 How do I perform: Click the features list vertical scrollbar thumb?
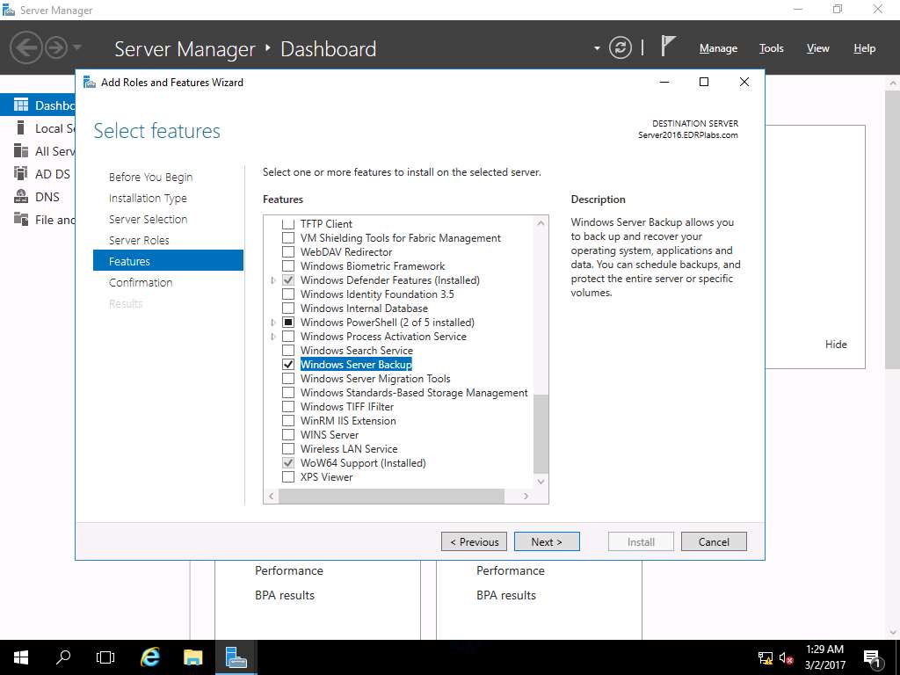click(x=541, y=433)
